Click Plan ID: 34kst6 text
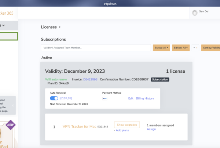220x148 pixels. pyautogui.click(x=58, y=83)
